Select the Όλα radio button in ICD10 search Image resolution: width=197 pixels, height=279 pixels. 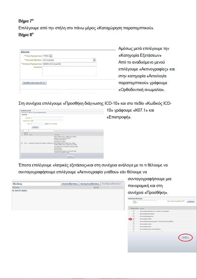pyautogui.click(x=29, y=113)
